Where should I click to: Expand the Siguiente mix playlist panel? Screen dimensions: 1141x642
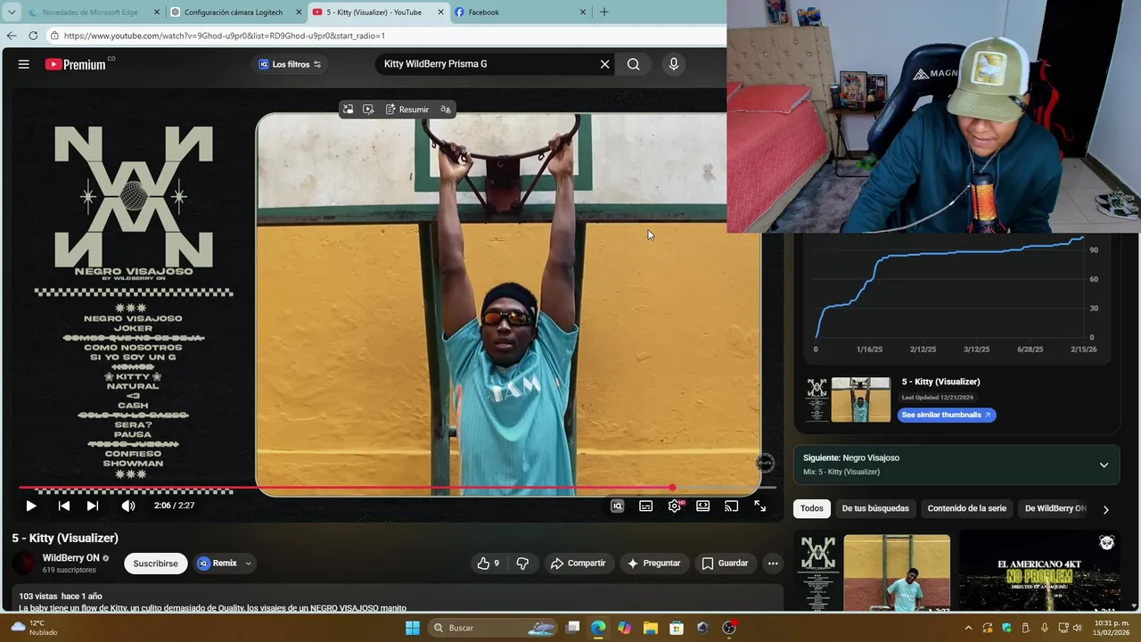(1104, 465)
